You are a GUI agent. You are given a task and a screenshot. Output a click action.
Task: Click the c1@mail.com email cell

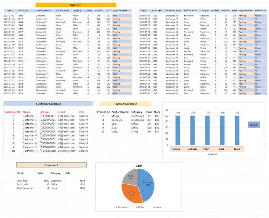66,116
